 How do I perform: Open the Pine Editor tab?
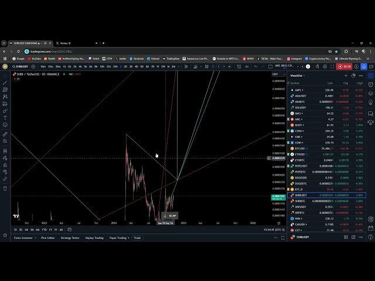[48, 238]
